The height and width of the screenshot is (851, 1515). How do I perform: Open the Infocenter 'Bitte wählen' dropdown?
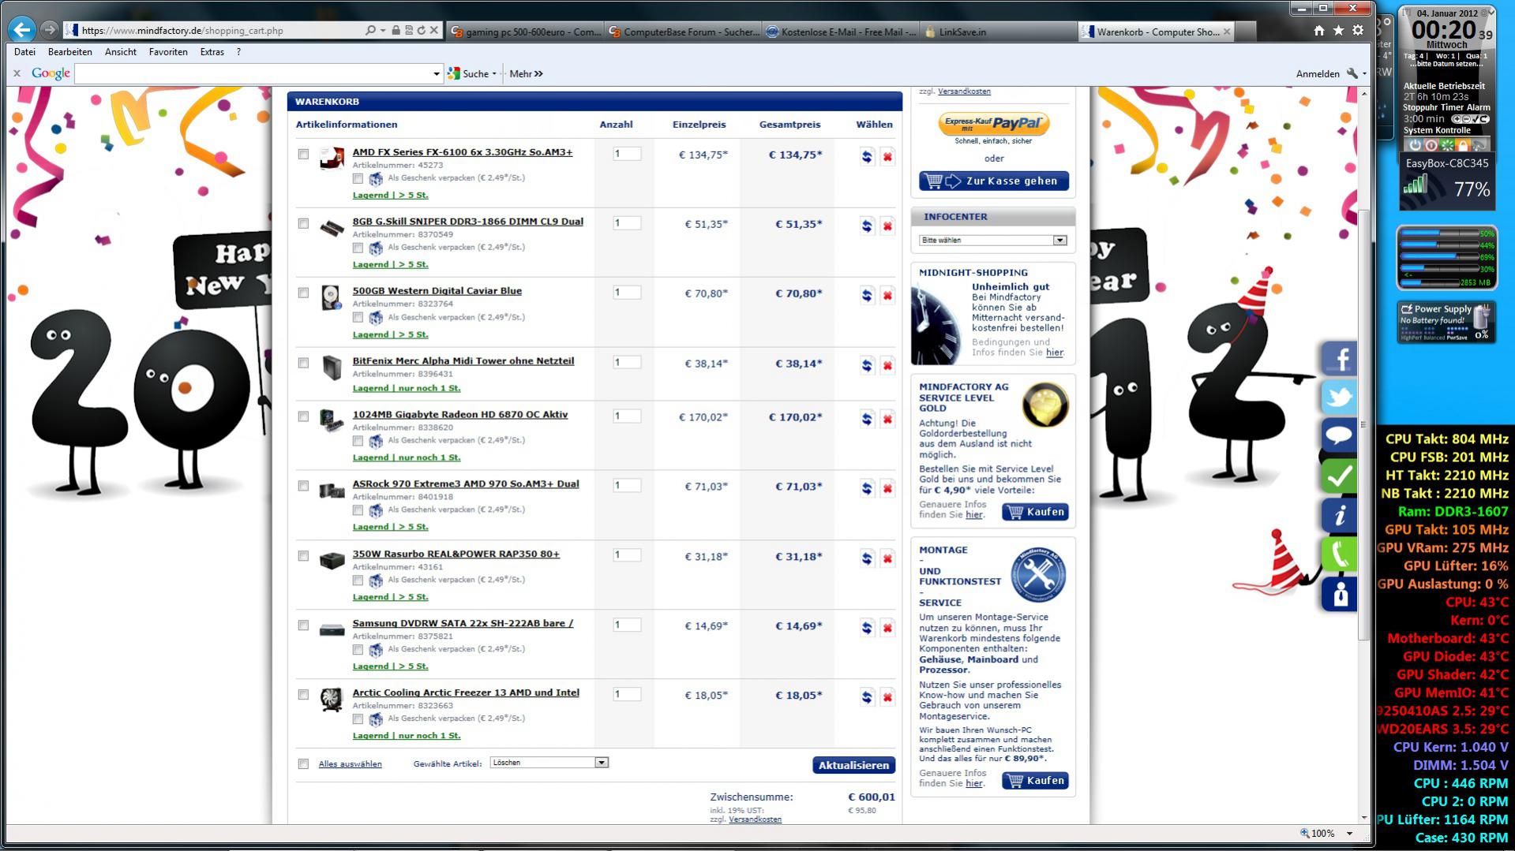tap(993, 240)
